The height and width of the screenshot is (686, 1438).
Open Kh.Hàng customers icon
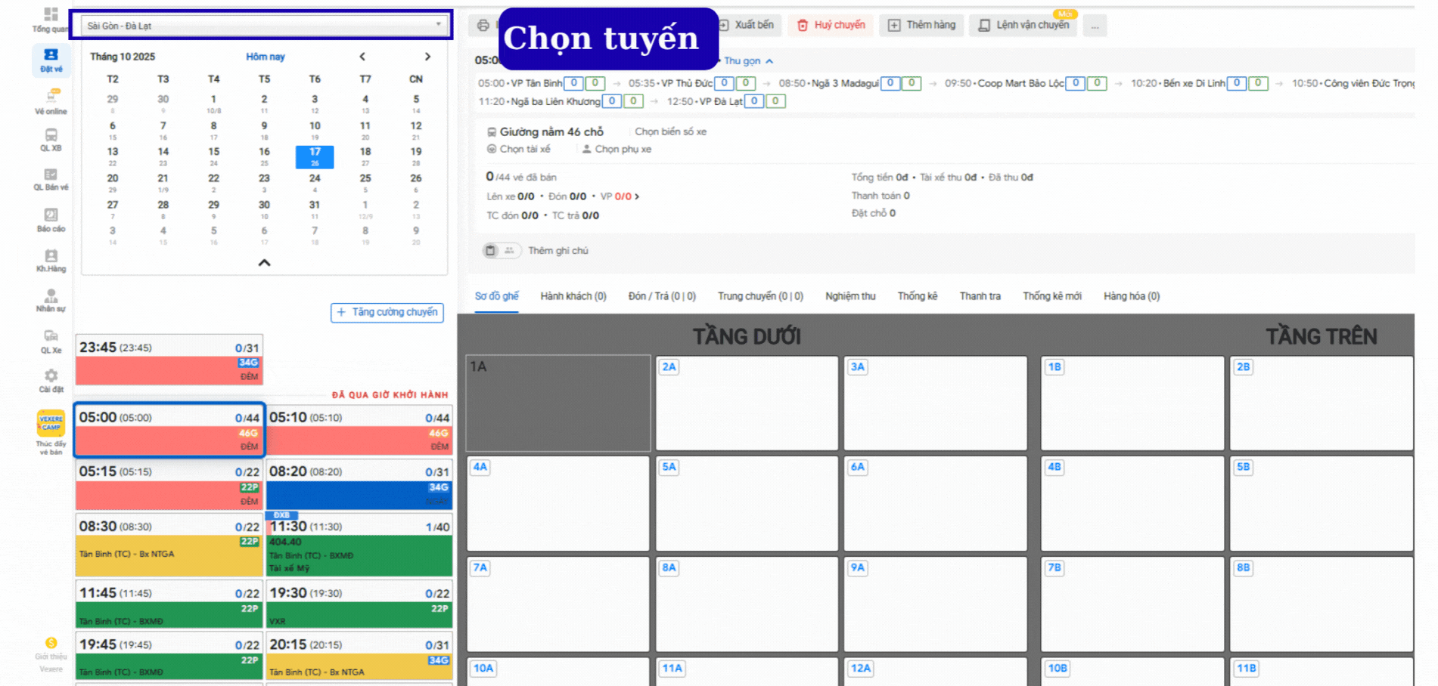[x=51, y=260]
